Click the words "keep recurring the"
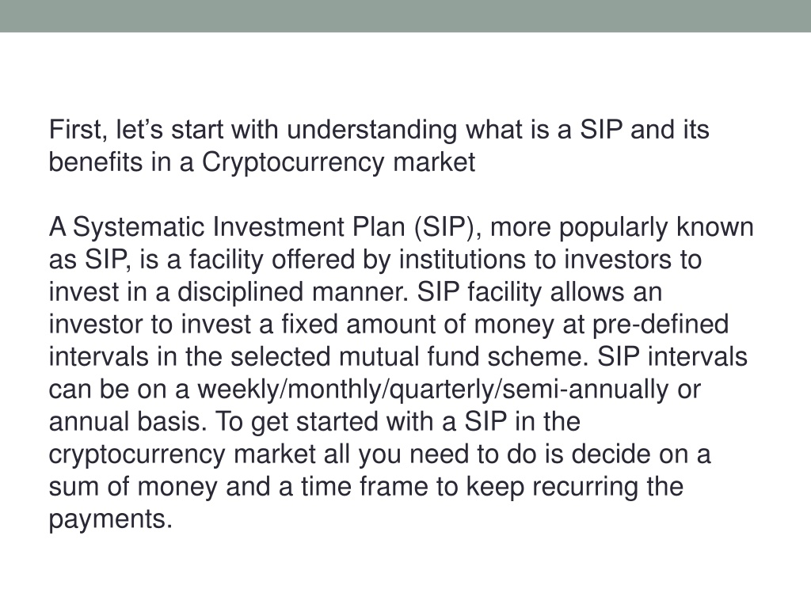The image size is (811, 608). [575, 488]
